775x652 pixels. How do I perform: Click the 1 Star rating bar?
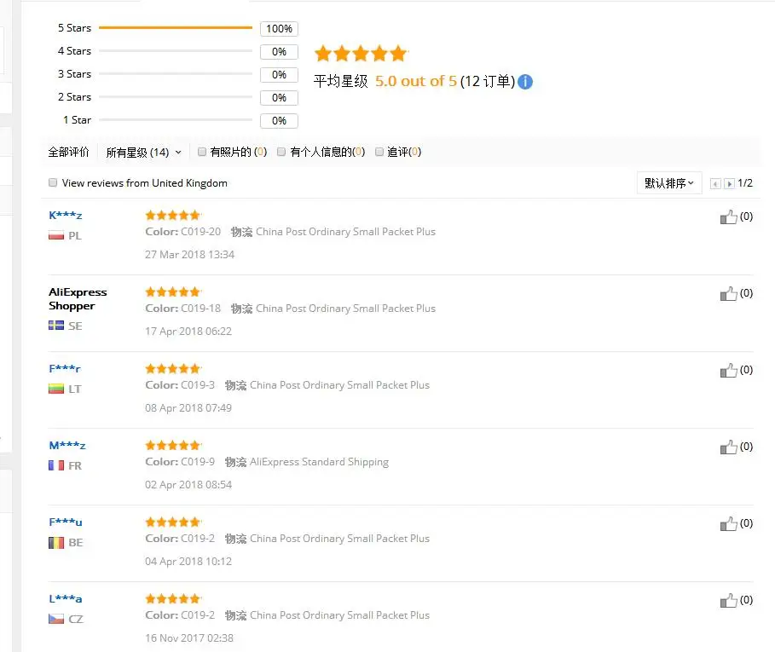pyautogui.click(x=176, y=119)
